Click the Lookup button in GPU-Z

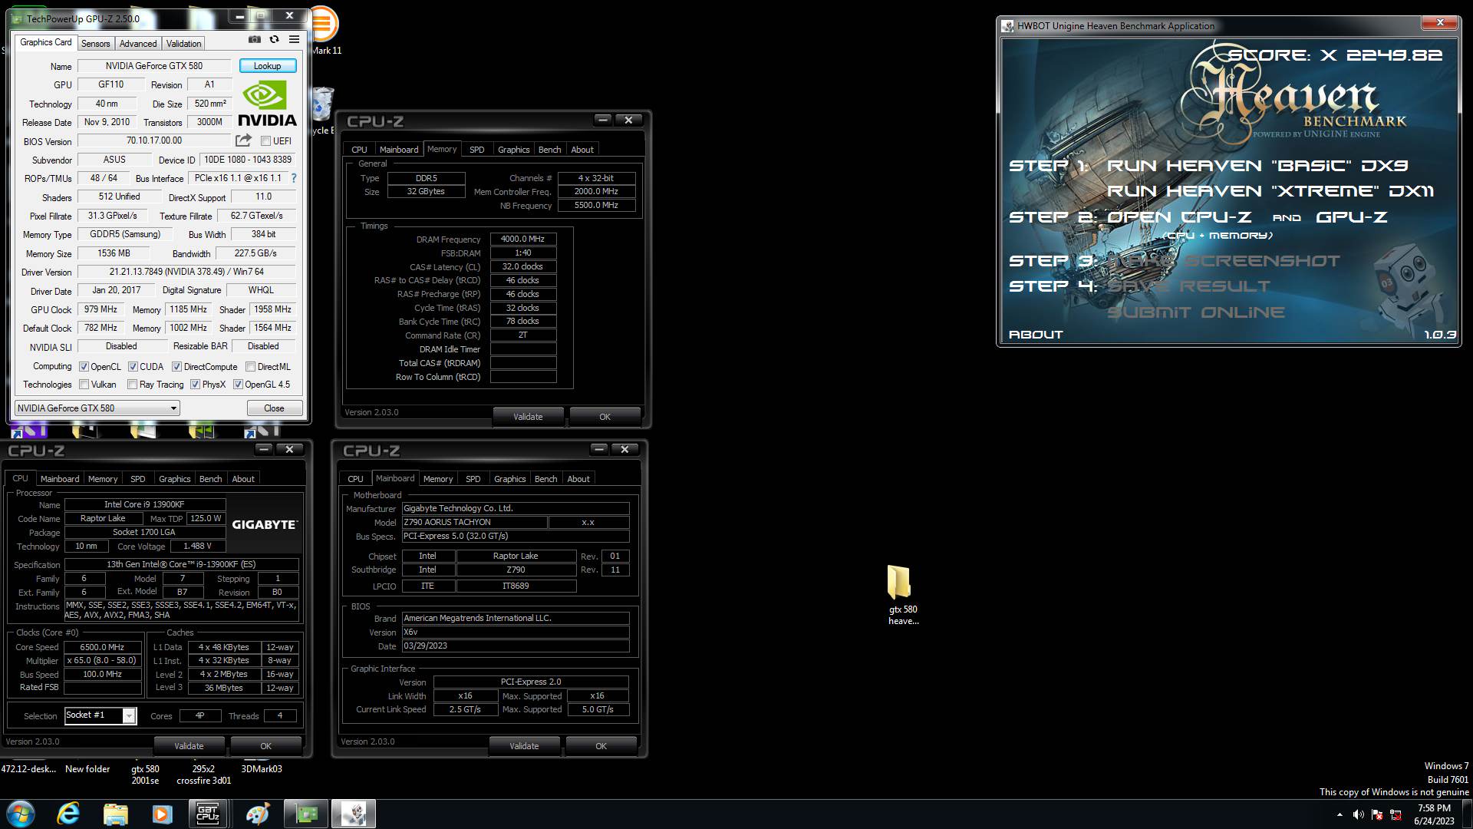(268, 66)
